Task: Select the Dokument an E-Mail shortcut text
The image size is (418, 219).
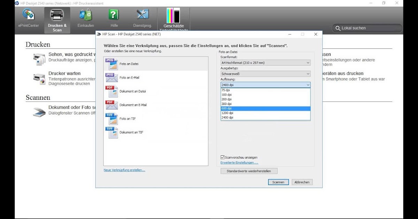Action: point(133,105)
